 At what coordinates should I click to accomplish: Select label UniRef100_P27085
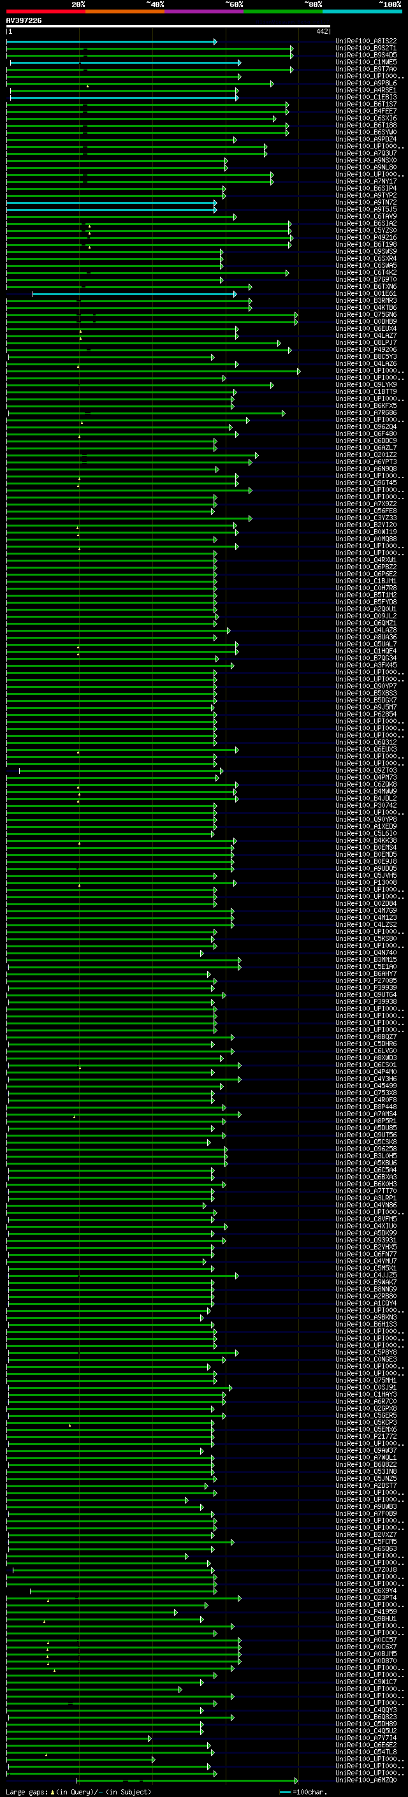tap(366, 981)
